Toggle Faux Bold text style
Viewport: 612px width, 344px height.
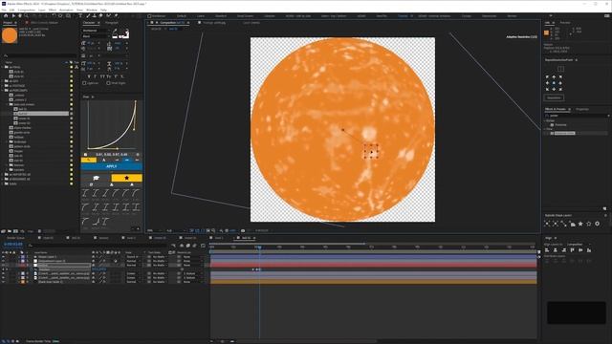coord(89,76)
